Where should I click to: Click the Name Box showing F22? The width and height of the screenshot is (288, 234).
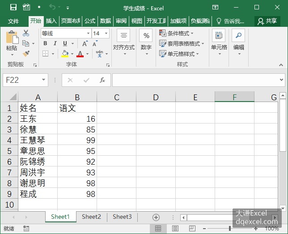(25, 80)
